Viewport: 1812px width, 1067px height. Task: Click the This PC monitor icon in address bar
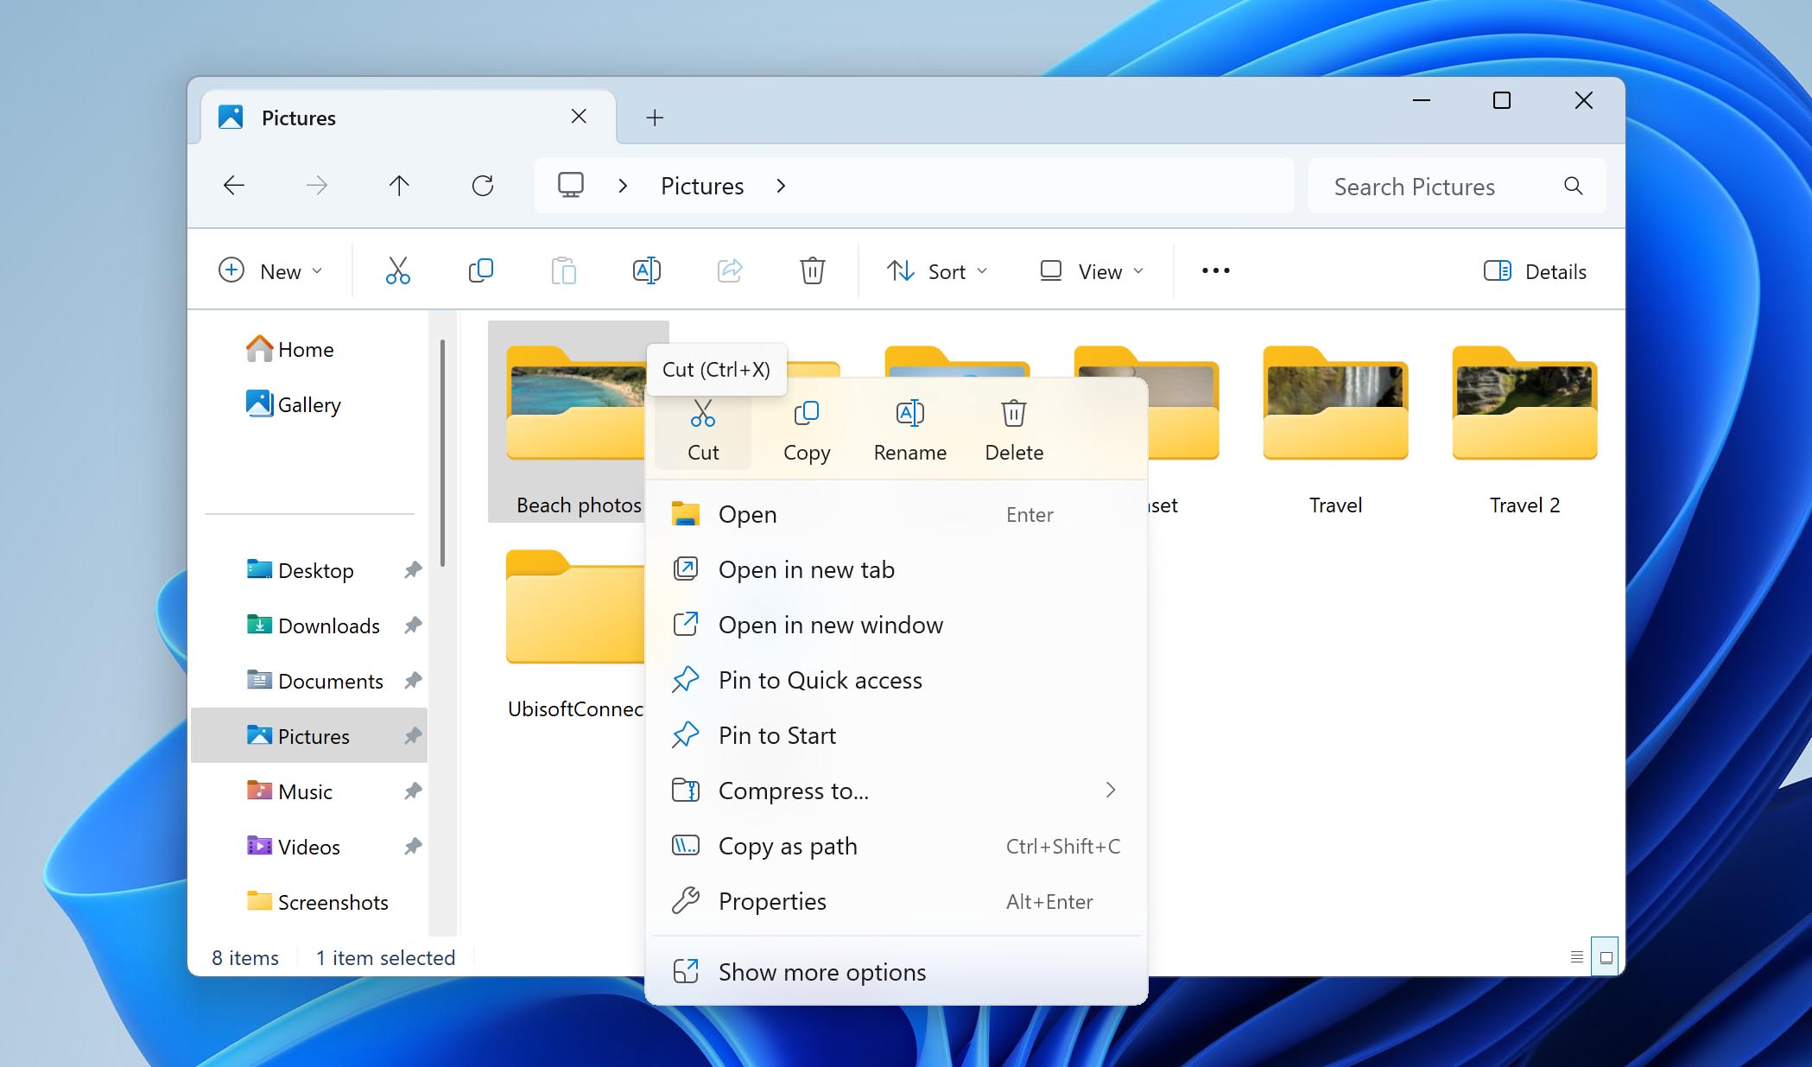point(571,185)
